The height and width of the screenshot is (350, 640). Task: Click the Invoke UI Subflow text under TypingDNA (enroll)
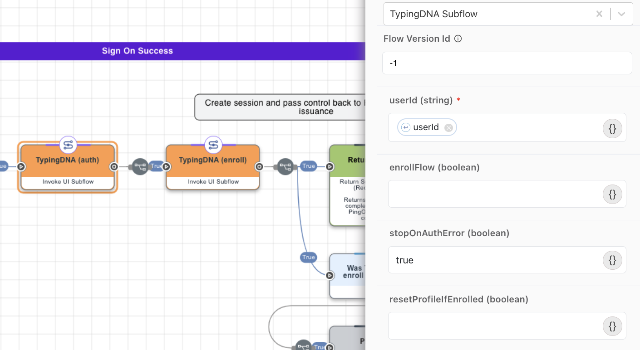click(213, 182)
